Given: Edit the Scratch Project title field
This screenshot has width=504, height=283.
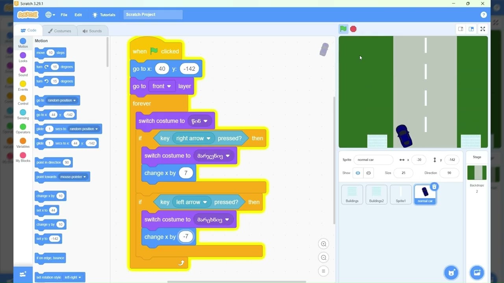Looking at the screenshot, I should [153, 15].
